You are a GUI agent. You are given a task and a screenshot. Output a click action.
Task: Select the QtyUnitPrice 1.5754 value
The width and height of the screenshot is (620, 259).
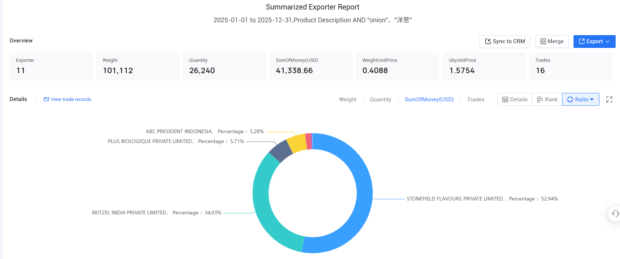coord(462,71)
